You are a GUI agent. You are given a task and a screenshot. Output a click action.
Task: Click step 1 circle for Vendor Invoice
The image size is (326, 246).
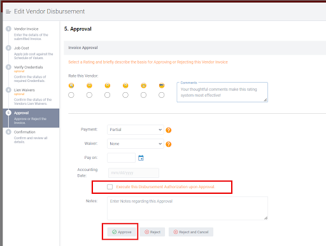8,29
